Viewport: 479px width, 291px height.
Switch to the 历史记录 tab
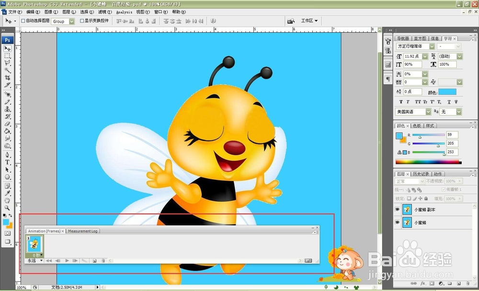421,174
